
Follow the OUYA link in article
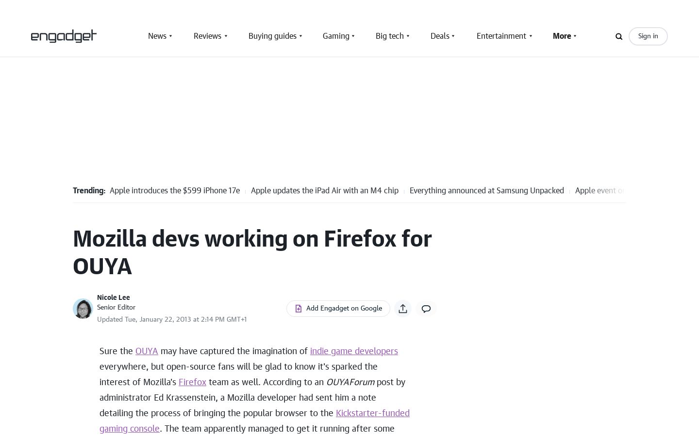coord(147,351)
